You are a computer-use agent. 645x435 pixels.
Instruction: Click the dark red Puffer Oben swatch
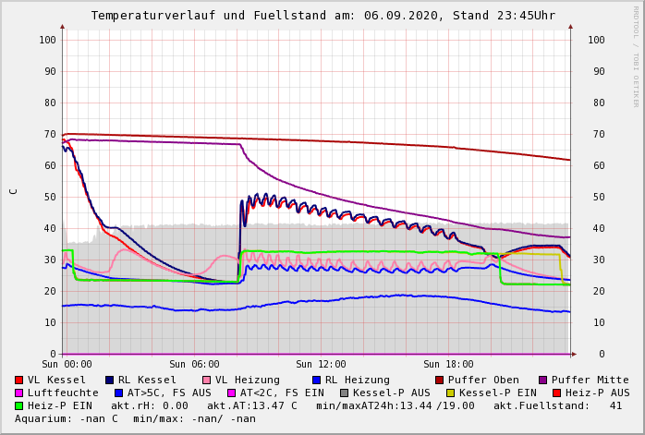439,380
